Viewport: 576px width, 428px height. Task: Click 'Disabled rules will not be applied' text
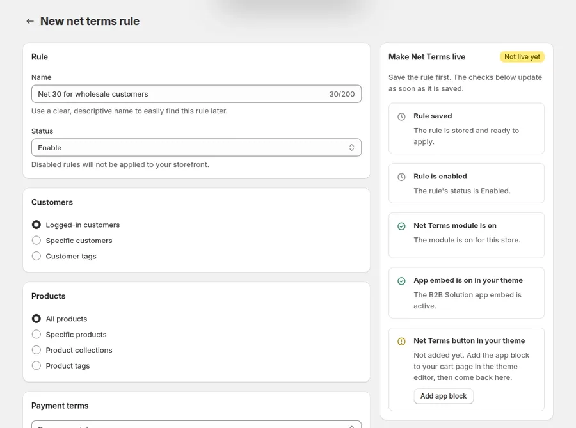point(120,164)
